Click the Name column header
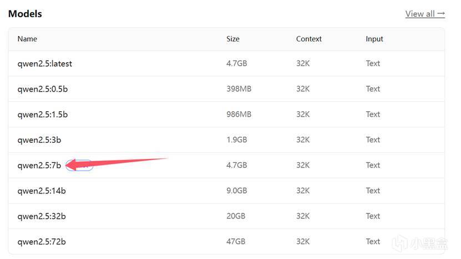The image size is (461, 259). [x=27, y=39]
